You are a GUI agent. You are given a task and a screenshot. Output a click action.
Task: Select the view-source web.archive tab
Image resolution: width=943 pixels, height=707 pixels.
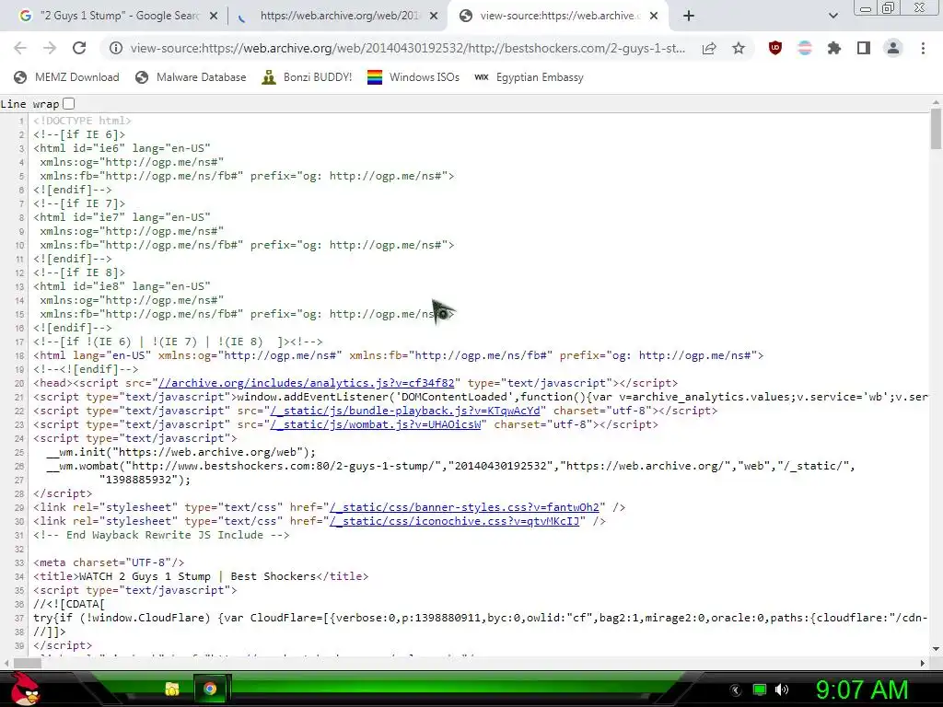(559, 16)
